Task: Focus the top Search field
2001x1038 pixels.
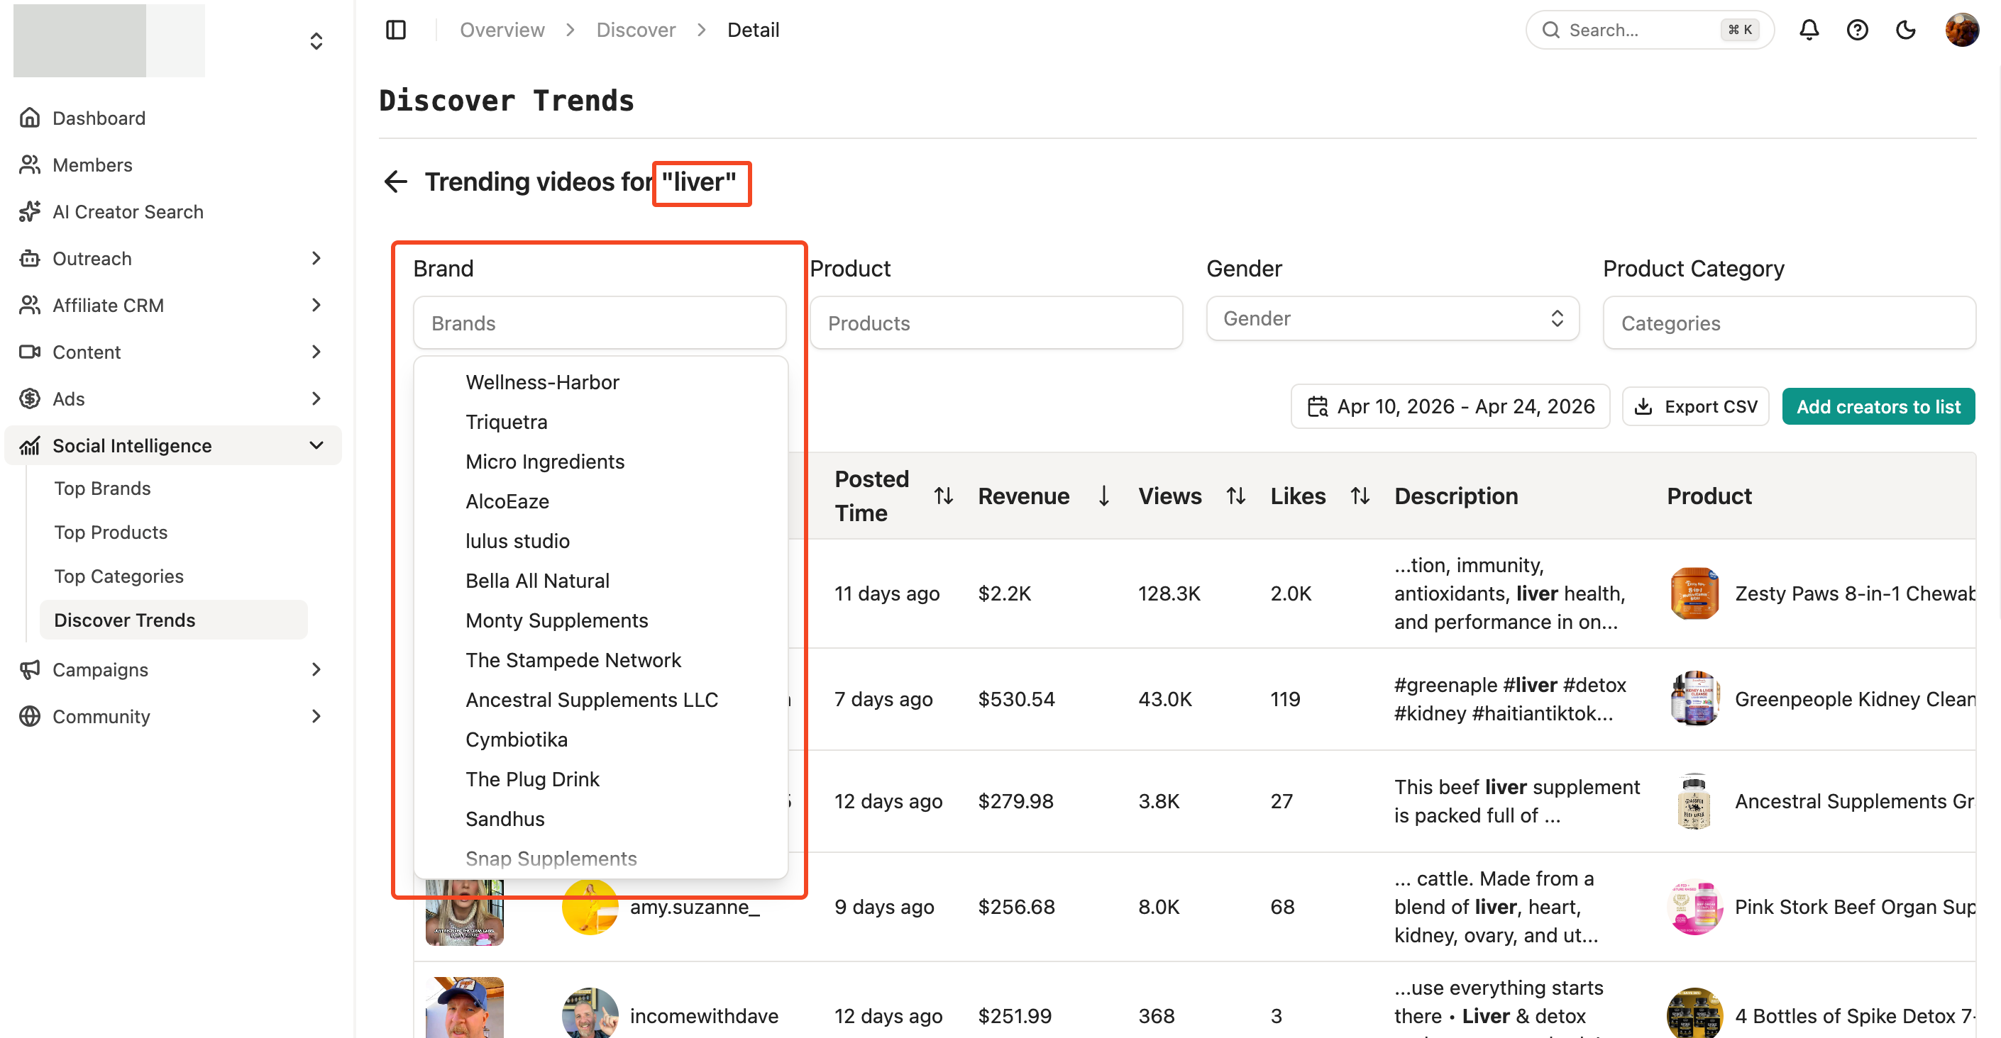Action: pos(1649,30)
